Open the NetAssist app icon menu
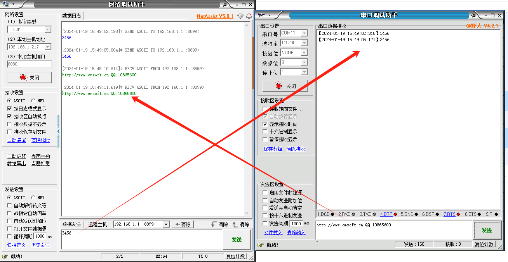508x262 pixels. click(x=8, y=4)
